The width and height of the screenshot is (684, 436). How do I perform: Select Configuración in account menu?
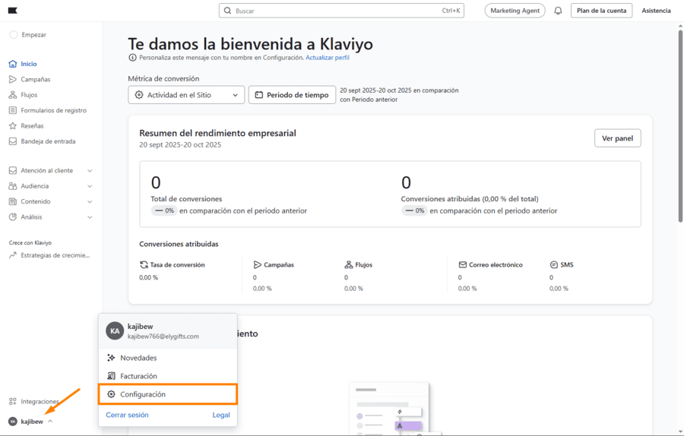(142, 394)
